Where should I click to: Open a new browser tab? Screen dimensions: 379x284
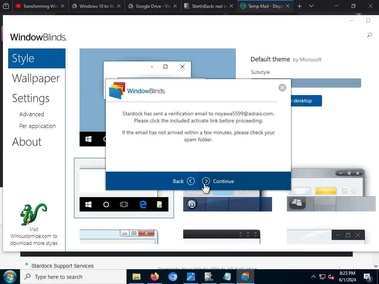[300, 6]
